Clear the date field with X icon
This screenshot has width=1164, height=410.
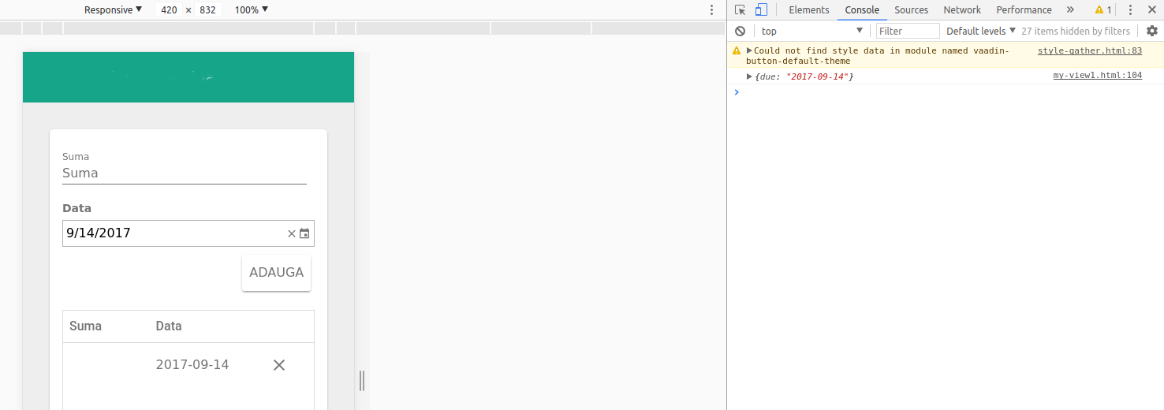pos(291,233)
